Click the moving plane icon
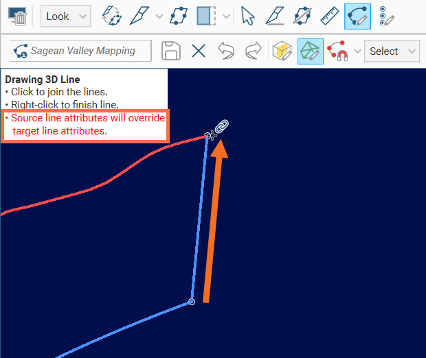This screenshot has width=426, height=358. [179, 16]
